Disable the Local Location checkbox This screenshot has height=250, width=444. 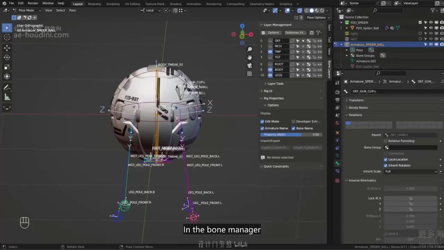[x=385, y=160]
